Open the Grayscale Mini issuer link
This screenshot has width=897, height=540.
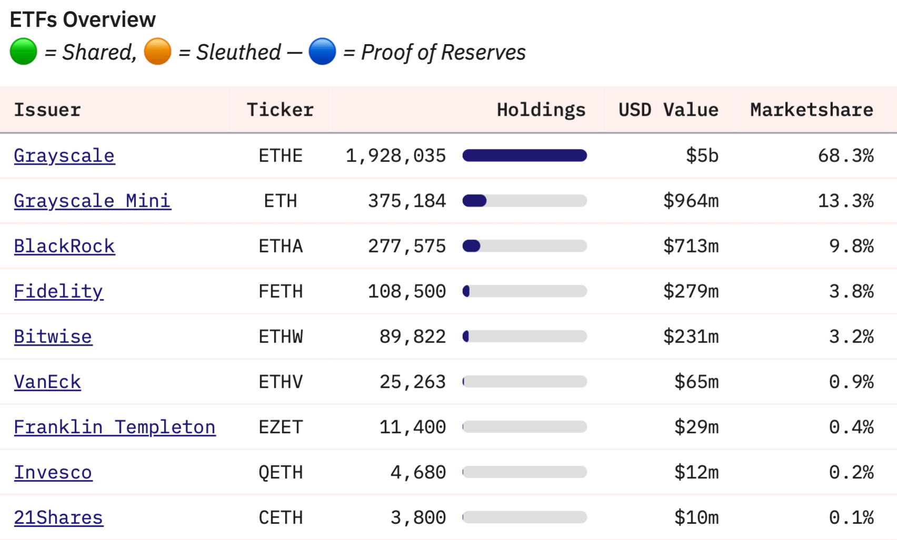point(92,201)
